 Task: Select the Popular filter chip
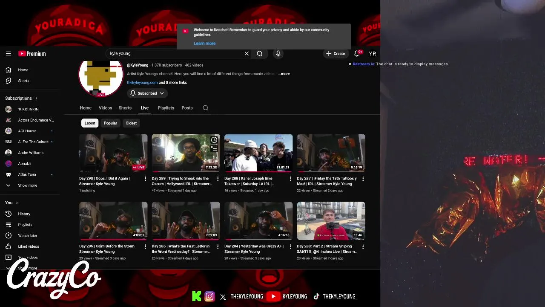pyautogui.click(x=110, y=123)
